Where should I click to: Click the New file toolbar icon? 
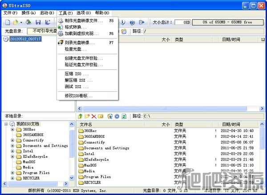click(8, 22)
